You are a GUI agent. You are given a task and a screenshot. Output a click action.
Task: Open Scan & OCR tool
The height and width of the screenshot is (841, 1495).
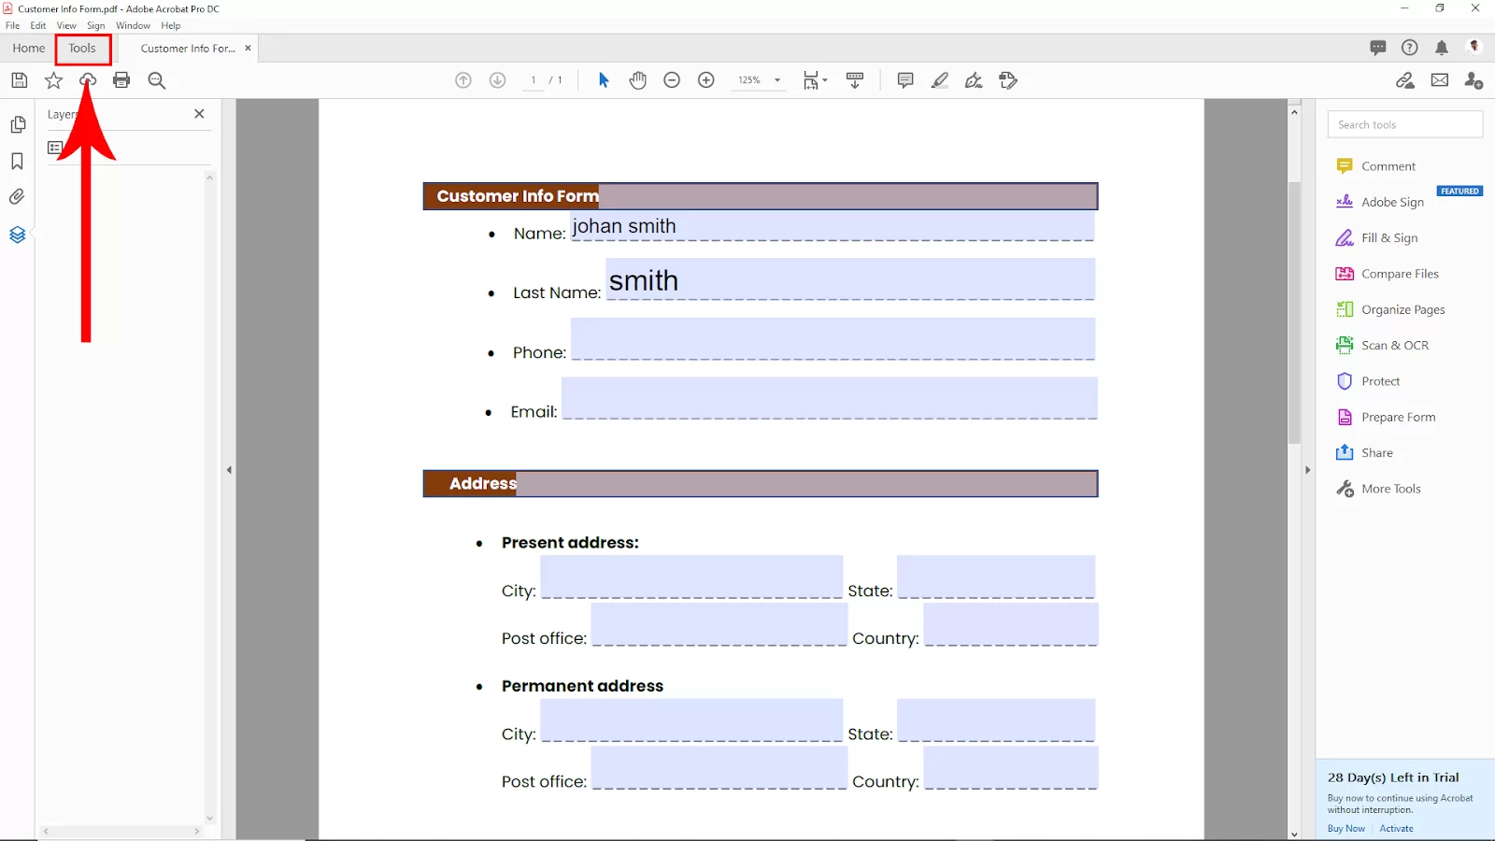(1382, 346)
